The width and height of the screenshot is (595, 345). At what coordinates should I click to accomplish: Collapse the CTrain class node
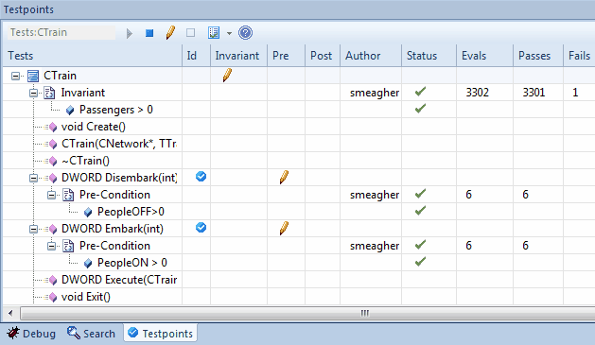click(x=15, y=76)
